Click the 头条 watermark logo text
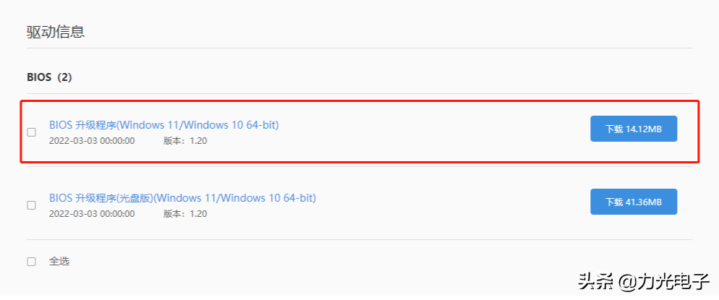 595,282
